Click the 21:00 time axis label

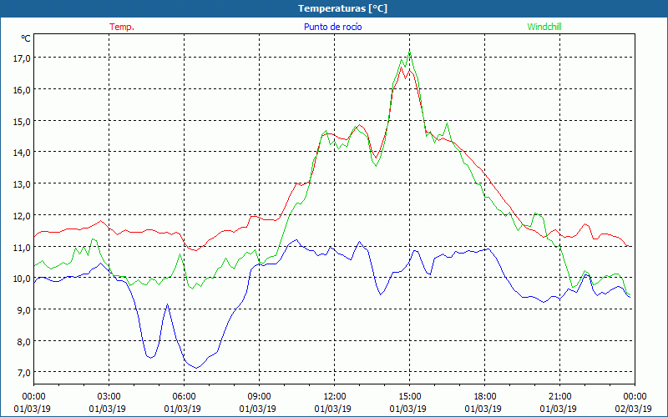tap(559, 397)
